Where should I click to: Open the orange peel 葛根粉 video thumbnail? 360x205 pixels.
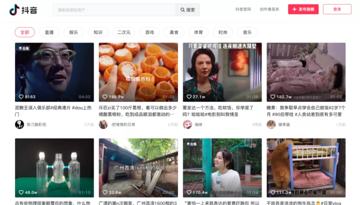coord(138,72)
